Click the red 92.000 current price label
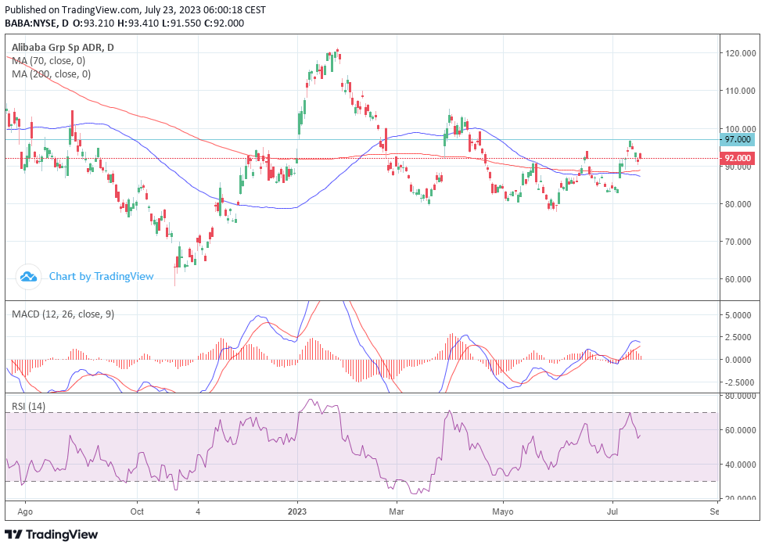The width and height of the screenshot is (765, 549). [737, 158]
